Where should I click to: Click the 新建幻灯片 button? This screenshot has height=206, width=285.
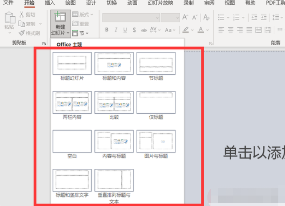60,23
